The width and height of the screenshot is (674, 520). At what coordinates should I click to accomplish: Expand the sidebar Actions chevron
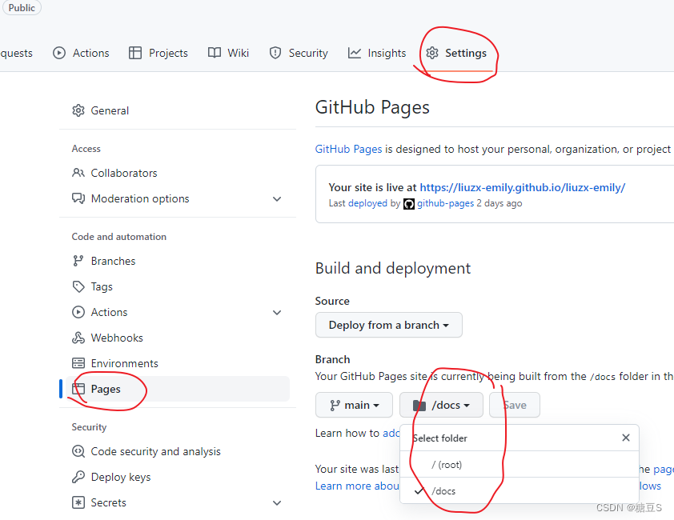coord(277,313)
